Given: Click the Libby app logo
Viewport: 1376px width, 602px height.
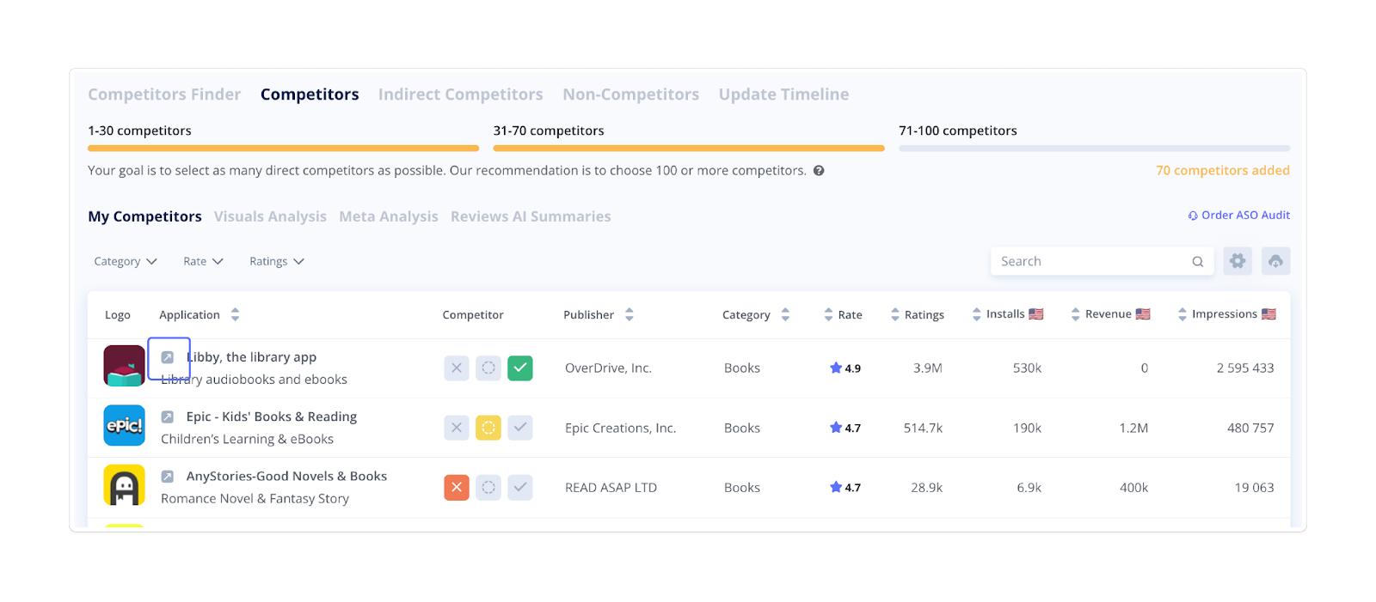Looking at the screenshot, I should tap(125, 366).
